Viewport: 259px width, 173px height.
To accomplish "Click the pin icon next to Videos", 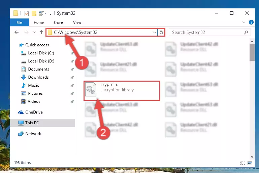I will [x=72, y=101].
